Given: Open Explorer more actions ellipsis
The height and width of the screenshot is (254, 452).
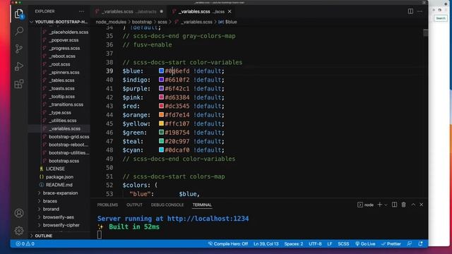Looking at the screenshot, I should [82, 11].
